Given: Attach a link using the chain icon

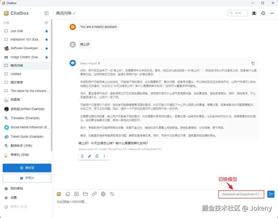Looking at the screenshot, I should pyautogui.click(x=94, y=194).
